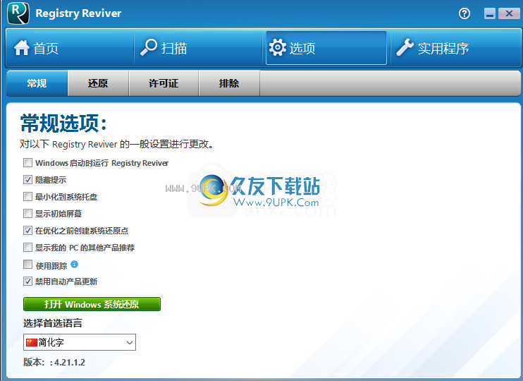Enable 显示初始屏幕 checkbox
The height and width of the screenshot is (381, 523).
27,213
